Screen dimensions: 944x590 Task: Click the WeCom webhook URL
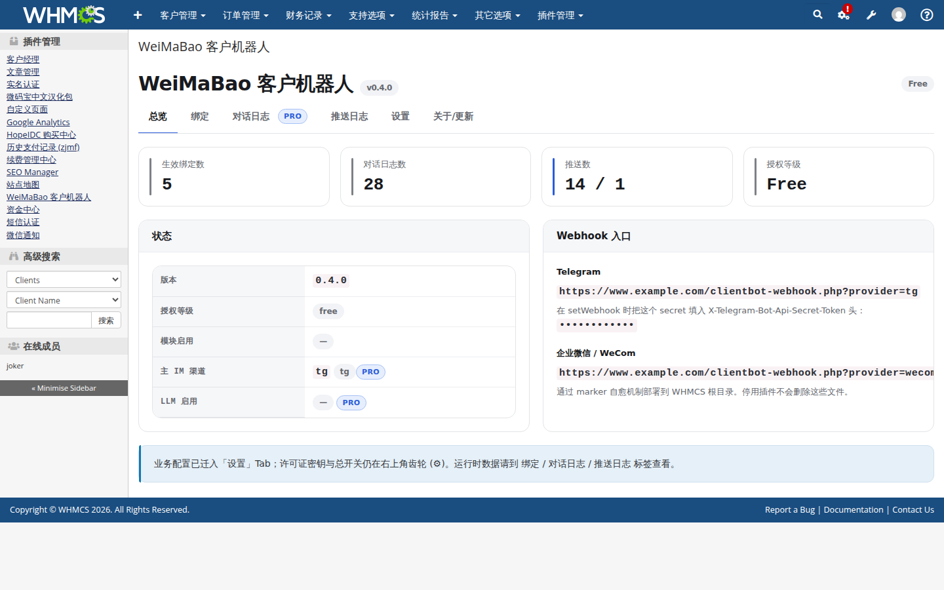point(745,372)
